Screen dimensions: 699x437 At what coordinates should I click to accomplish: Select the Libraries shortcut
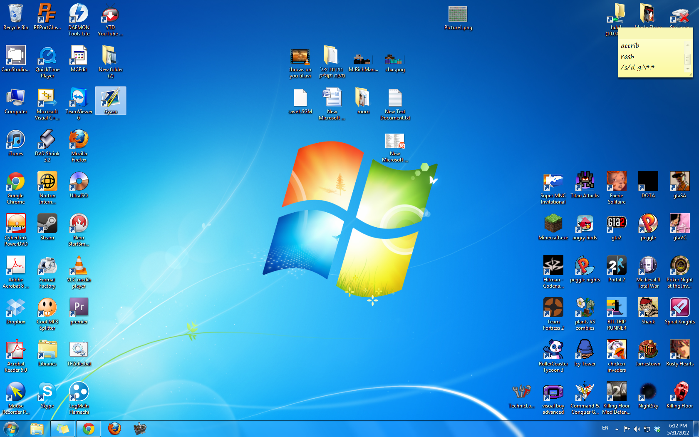point(47,353)
